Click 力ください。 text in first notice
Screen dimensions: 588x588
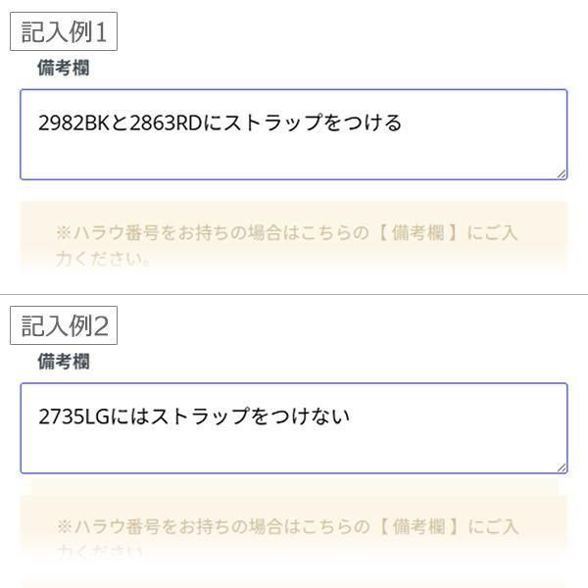pyautogui.click(x=103, y=260)
